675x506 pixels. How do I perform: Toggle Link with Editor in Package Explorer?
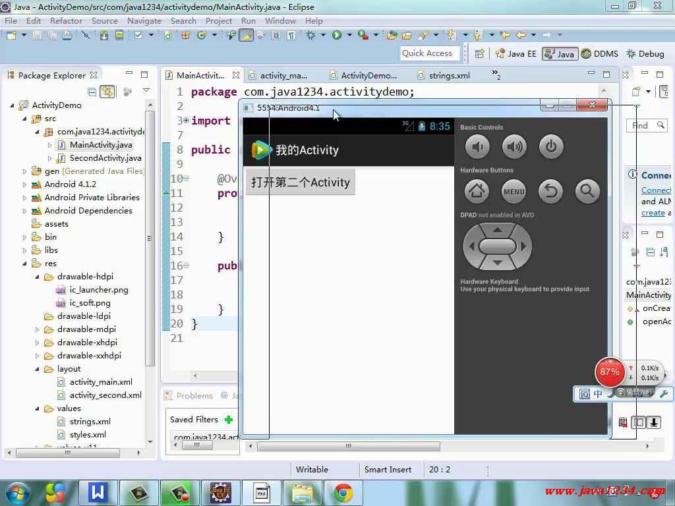[x=107, y=92]
